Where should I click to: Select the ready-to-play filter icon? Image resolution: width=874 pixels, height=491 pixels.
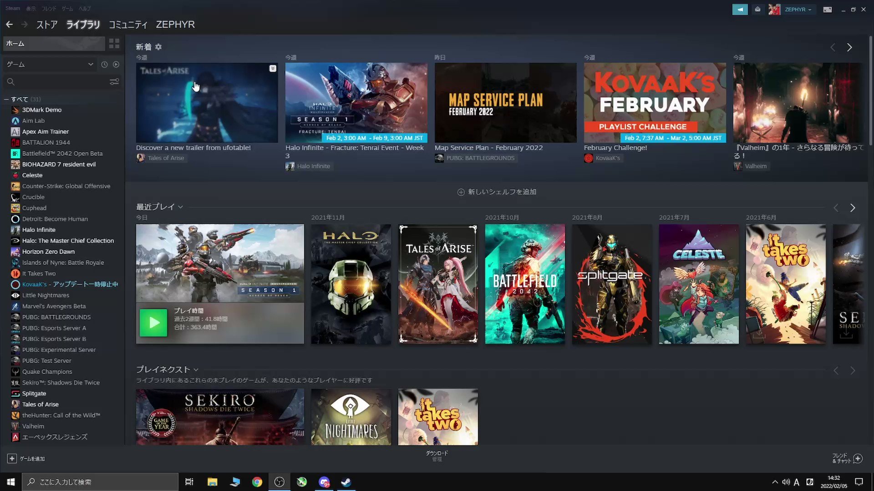click(x=116, y=64)
